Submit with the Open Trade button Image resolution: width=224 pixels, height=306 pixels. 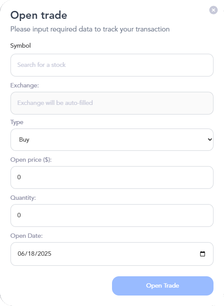[x=163, y=286]
